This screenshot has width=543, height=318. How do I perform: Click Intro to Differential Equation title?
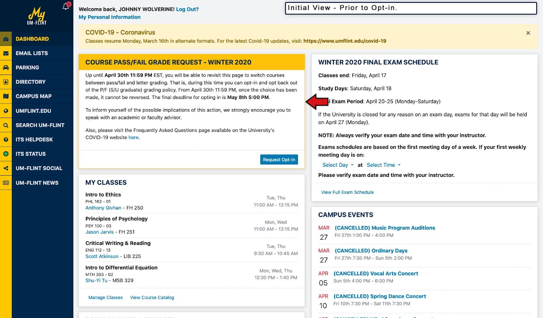click(121, 267)
